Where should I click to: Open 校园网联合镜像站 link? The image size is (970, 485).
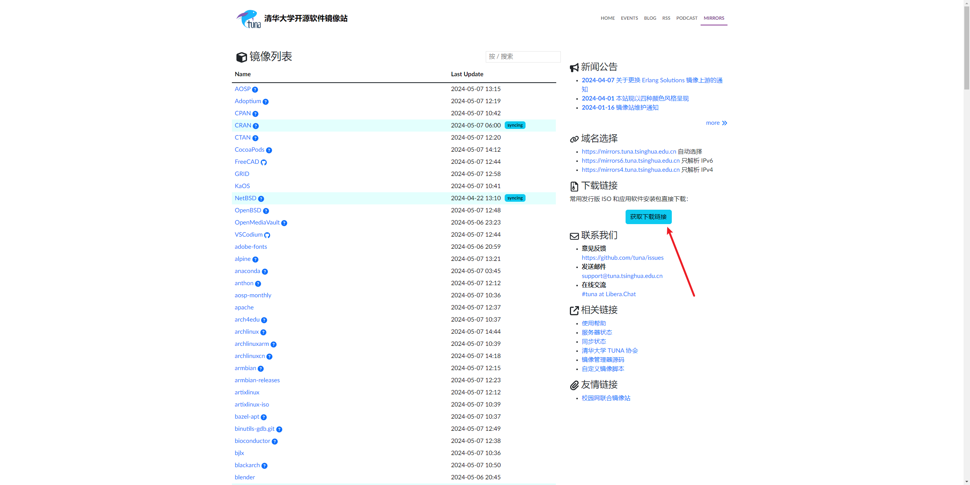[606, 398]
